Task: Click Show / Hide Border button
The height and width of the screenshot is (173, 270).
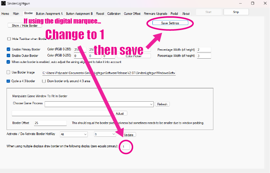Action: point(25,25)
